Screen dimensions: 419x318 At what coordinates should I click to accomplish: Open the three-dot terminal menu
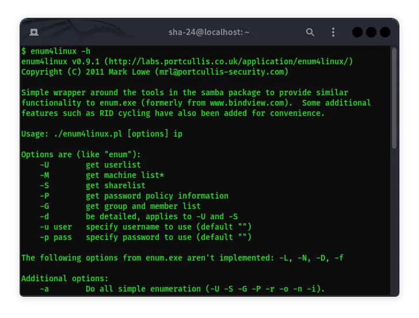(333, 32)
